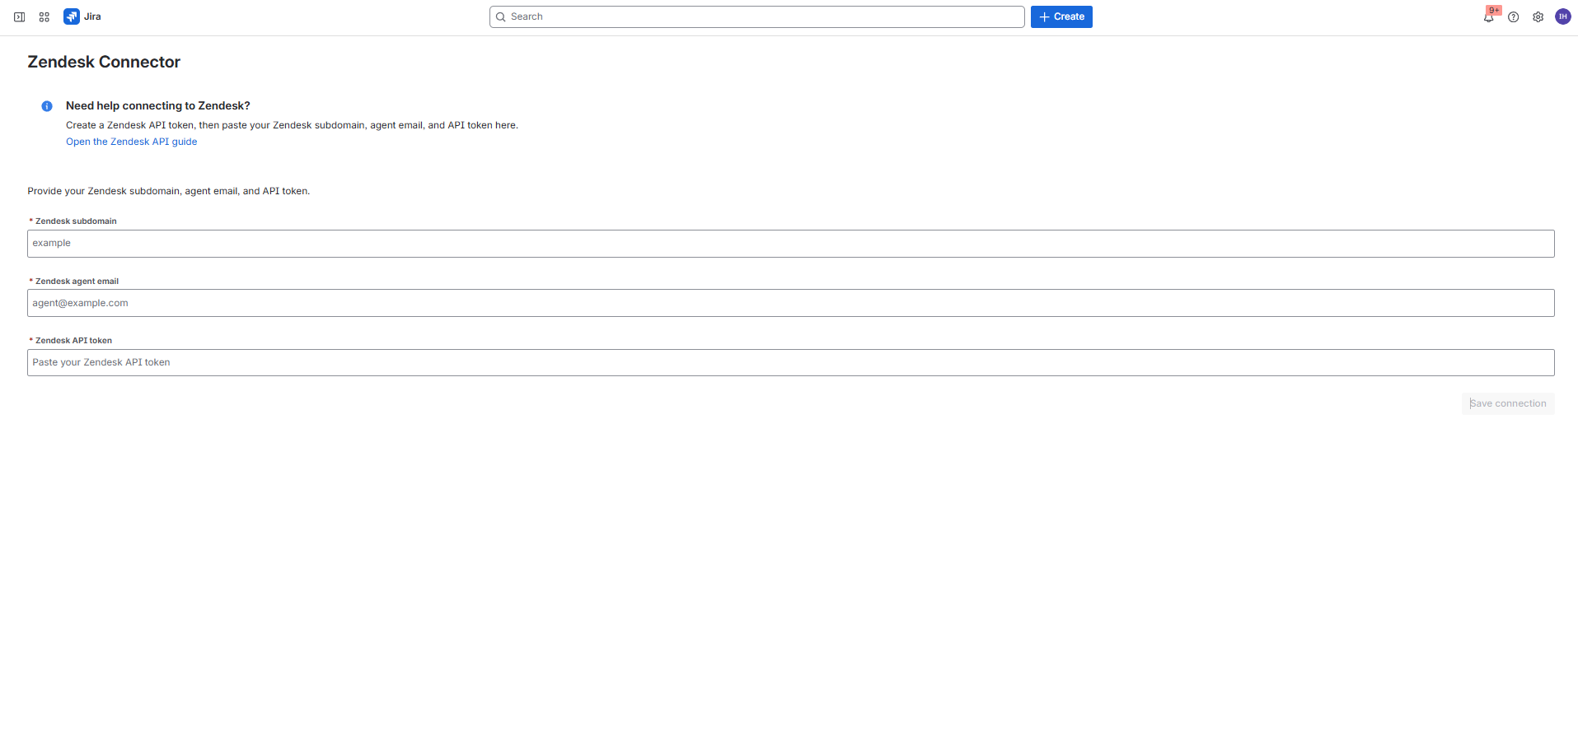The image size is (1578, 745).
Task: Open the user profile avatar
Action: pos(1563,16)
